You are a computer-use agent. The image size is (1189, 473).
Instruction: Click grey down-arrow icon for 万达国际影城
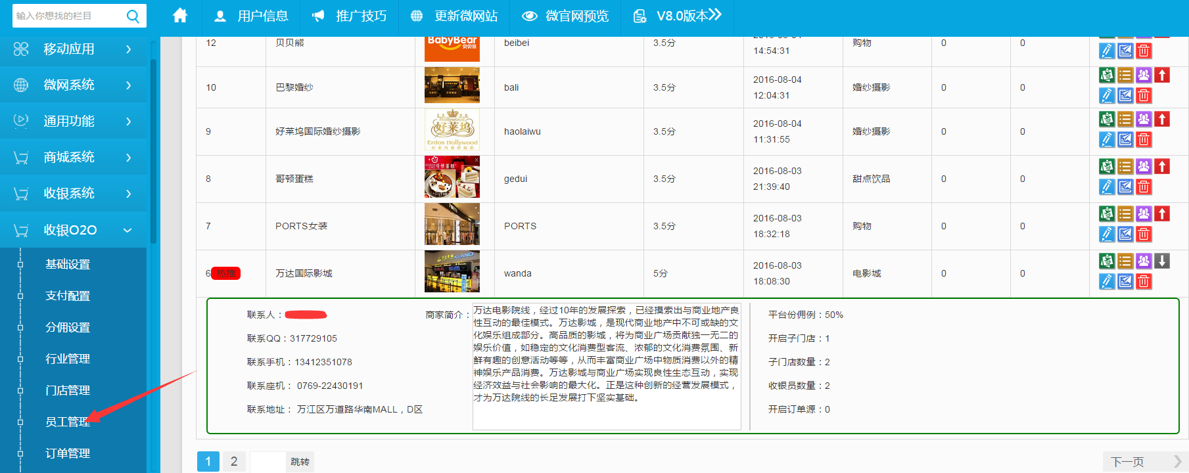coord(1162,261)
